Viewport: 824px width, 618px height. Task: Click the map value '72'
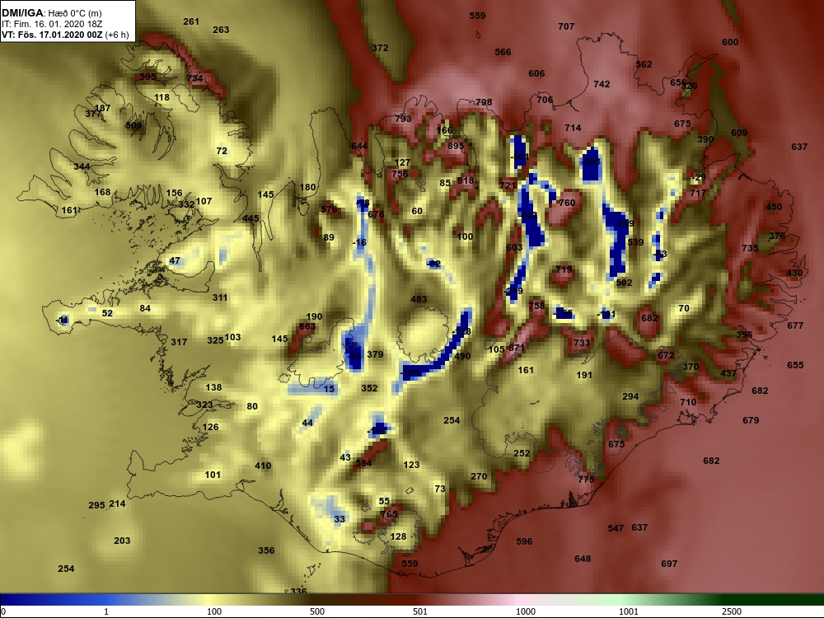tap(222, 151)
